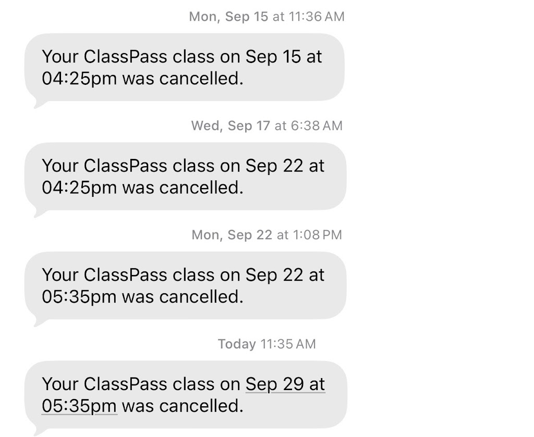Tap the underlined "Sep 29 at" date link
The image size is (534, 437).
pos(285,384)
